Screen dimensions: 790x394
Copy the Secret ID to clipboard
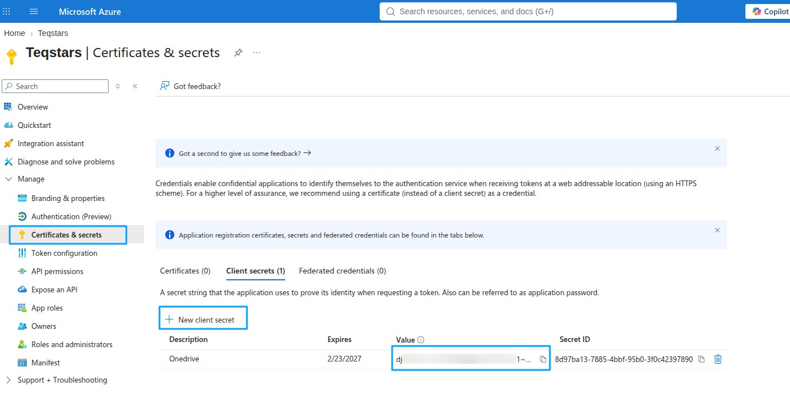[701, 360]
